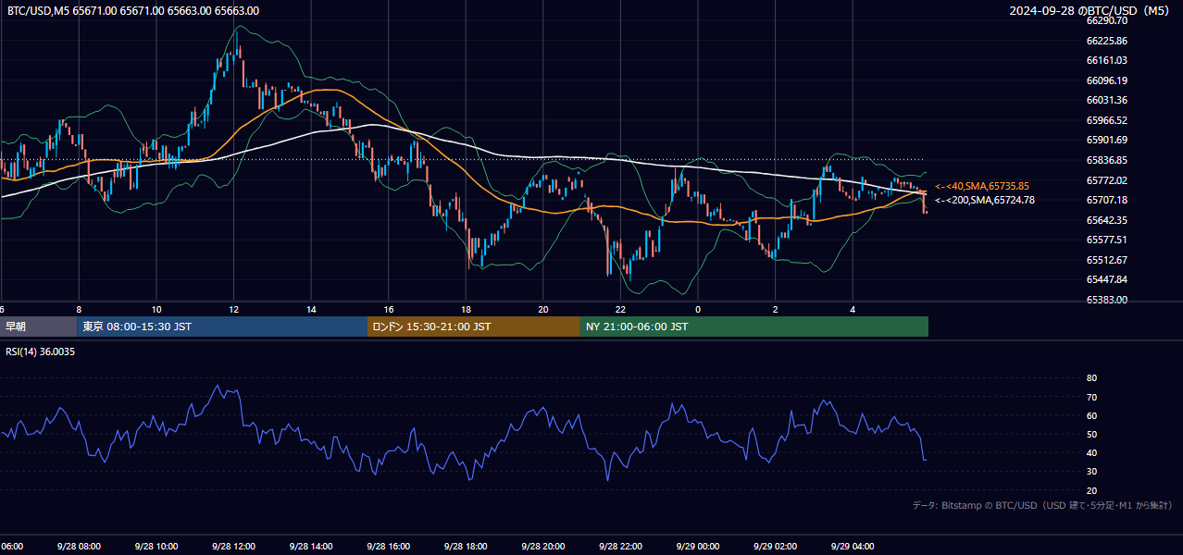This screenshot has height=555, width=1183.
Task: Click price axis value 66290.70
Action: (x=1106, y=20)
